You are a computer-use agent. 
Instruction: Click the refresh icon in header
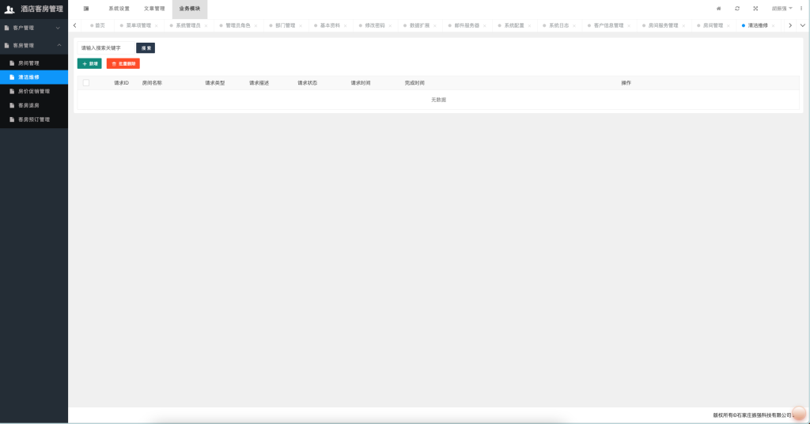click(x=737, y=9)
